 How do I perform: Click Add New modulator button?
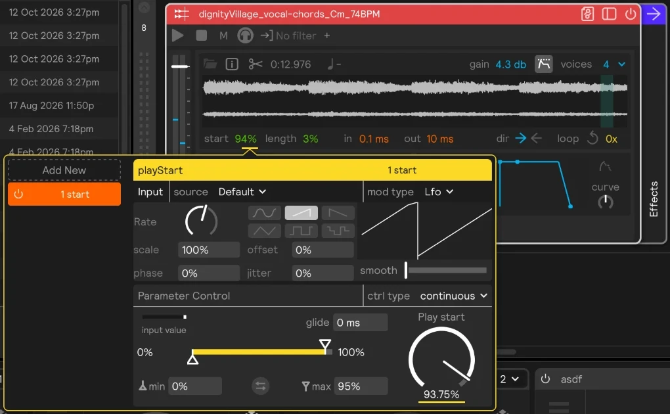(64, 170)
